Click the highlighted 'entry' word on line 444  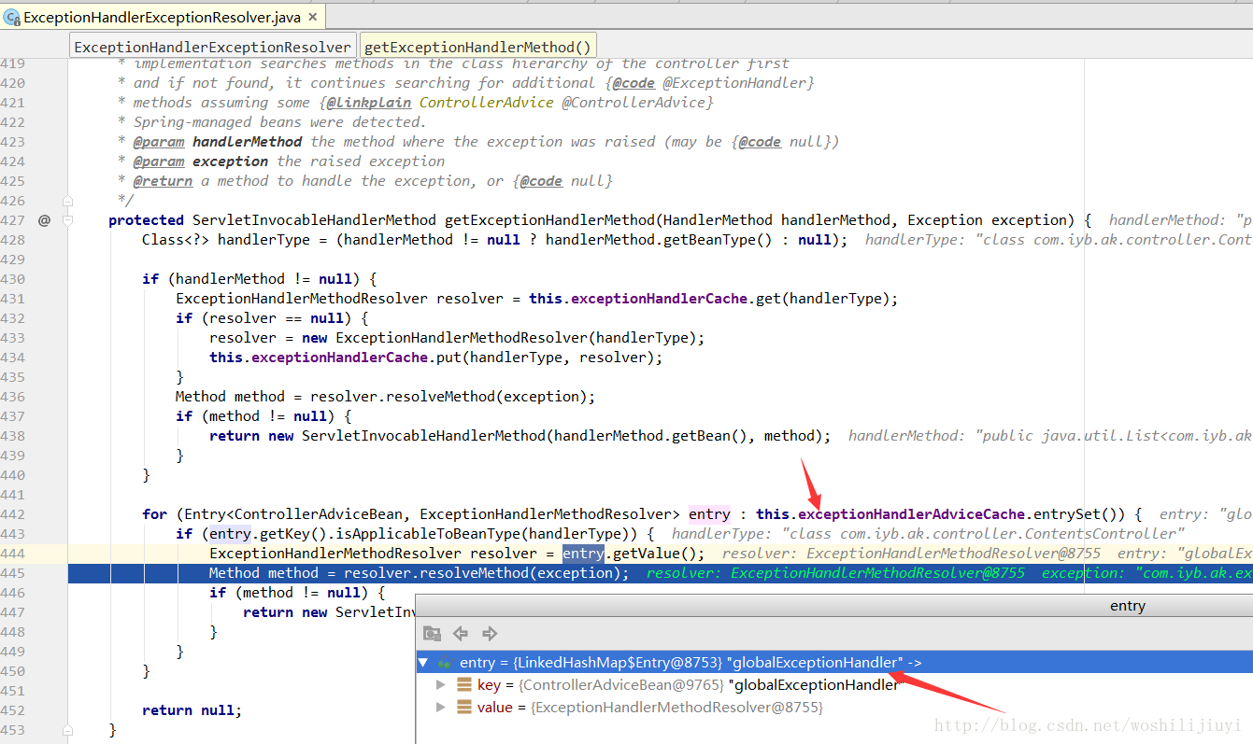[583, 554]
